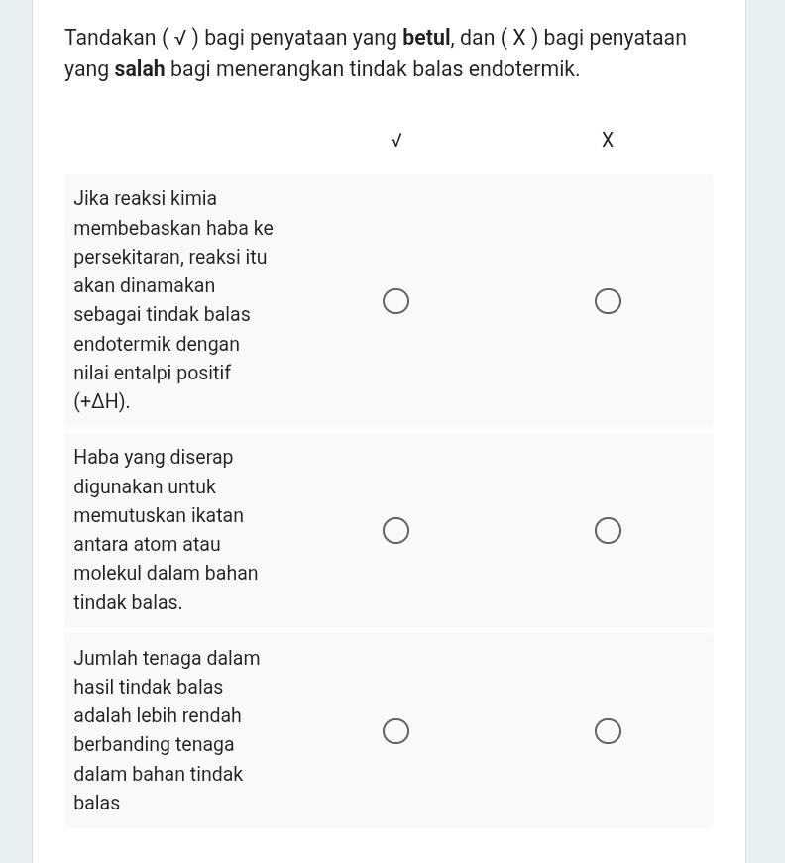Select √ for "Haba yang diserap" statement

[x=395, y=531]
